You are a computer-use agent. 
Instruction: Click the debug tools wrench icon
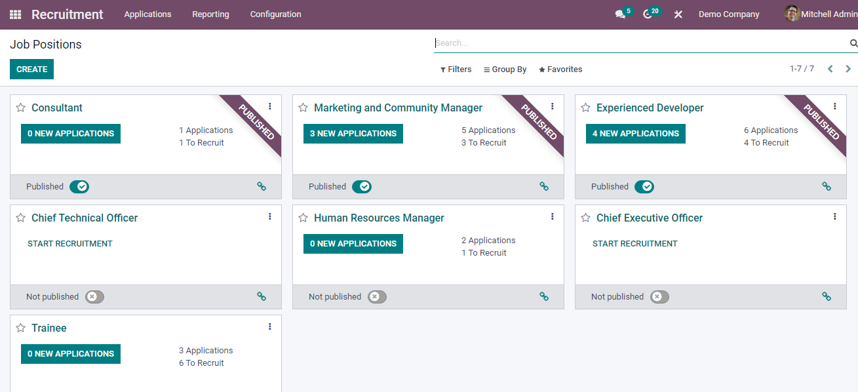tap(678, 14)
